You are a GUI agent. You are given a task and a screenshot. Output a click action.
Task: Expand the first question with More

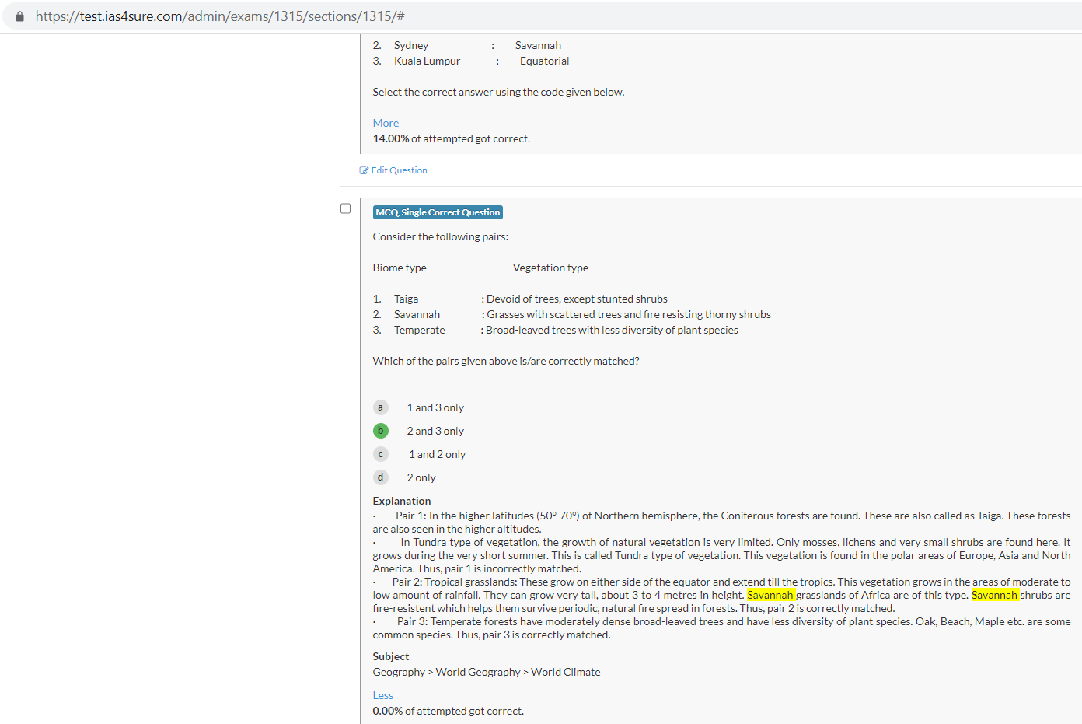[386, 123]
